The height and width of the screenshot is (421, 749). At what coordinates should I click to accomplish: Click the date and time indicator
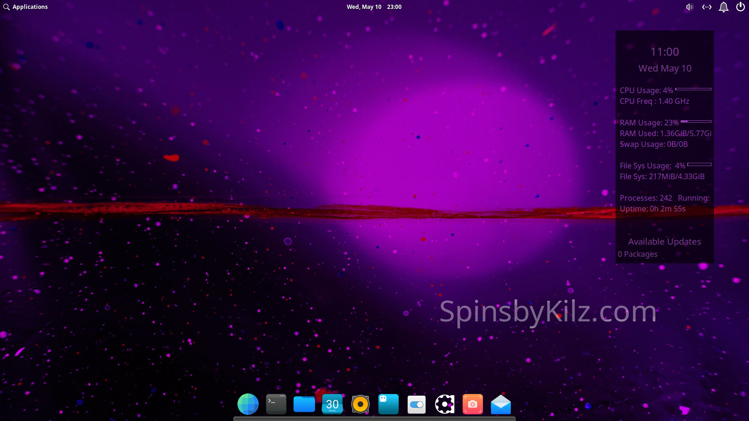[x=374, y=7]
